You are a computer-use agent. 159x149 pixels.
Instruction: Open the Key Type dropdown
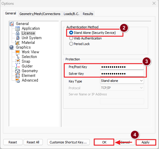[x=122, y=81]
